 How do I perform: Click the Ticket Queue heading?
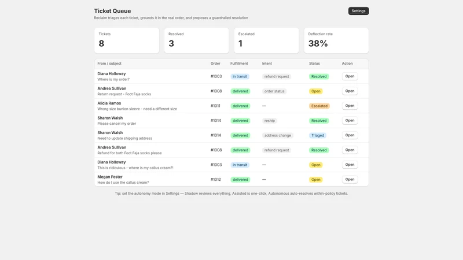point(112,11)
